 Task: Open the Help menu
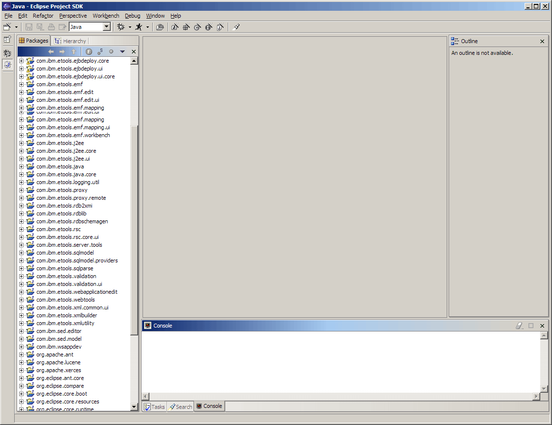point(176,16)
